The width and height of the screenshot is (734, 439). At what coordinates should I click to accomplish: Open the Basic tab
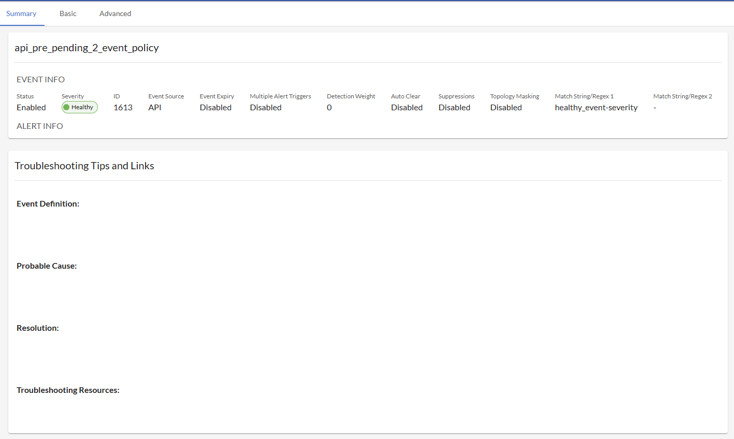pos(68,13)
